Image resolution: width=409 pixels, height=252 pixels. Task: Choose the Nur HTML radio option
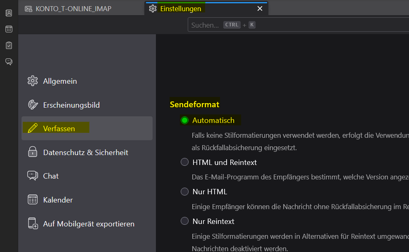pos(184,192)
